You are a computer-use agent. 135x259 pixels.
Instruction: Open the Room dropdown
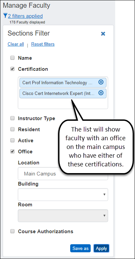pyautogui.click(x=63, y=216)
